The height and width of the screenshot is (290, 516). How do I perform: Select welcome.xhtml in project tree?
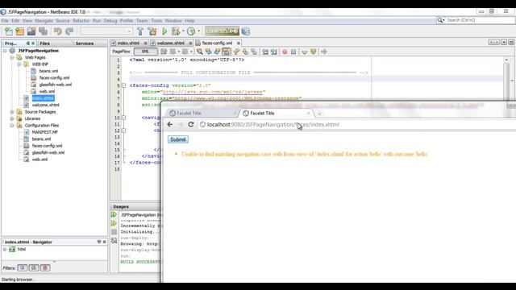coord(45,106)
